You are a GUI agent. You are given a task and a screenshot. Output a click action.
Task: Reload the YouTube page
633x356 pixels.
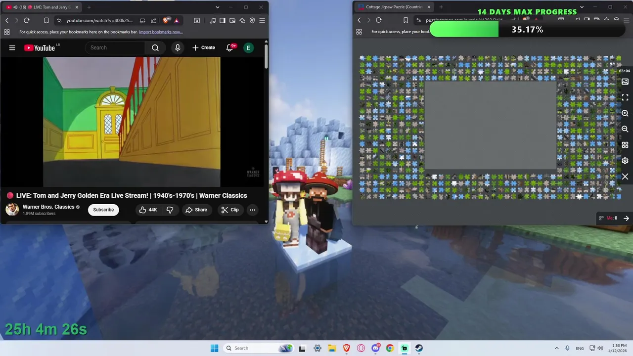[27, 20]
